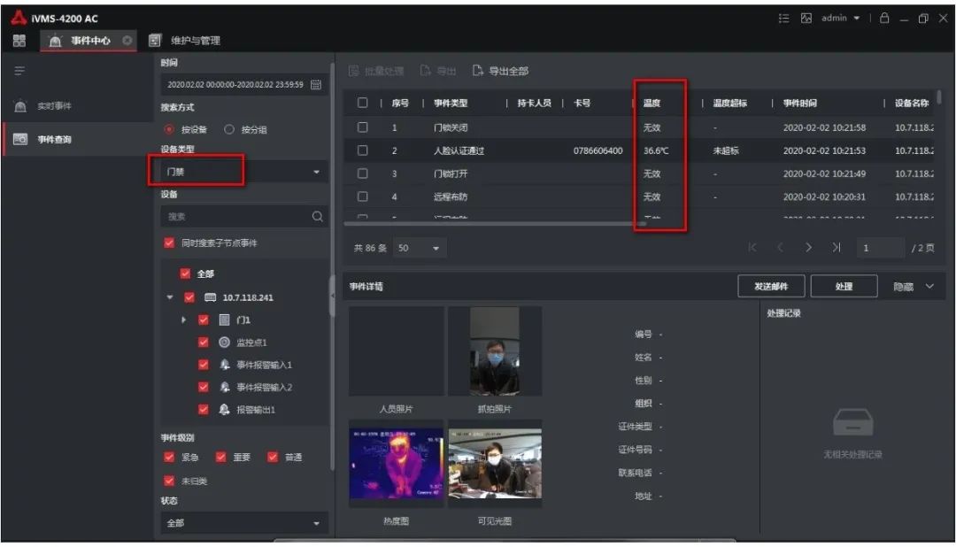Click the lock icon in title bar

(x=884, y=18)
